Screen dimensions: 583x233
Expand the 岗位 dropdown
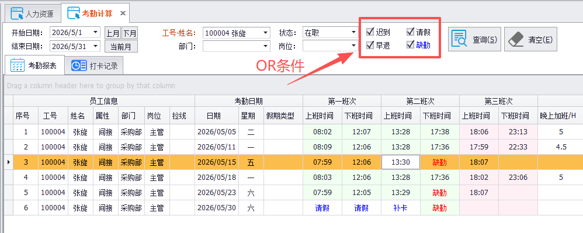353,46
